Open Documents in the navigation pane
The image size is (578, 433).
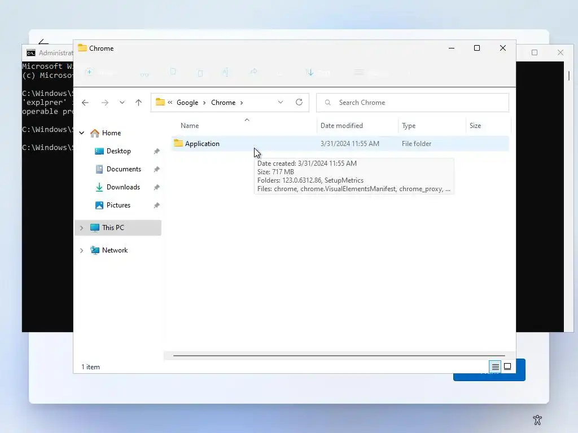[x=124, y=169]
